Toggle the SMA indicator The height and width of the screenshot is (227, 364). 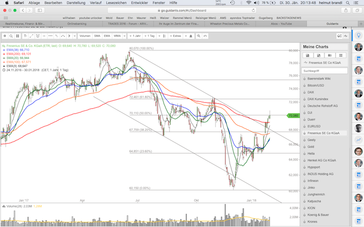pyautogui.click(x=97, y=36)
